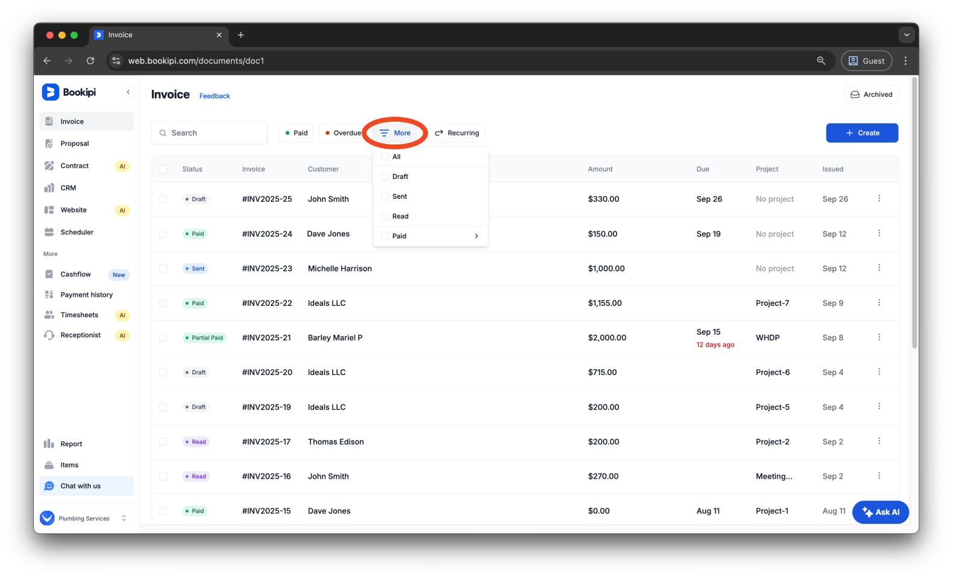Click the browser address bar URL
953x578 pixels.
(x=196, y=61)
